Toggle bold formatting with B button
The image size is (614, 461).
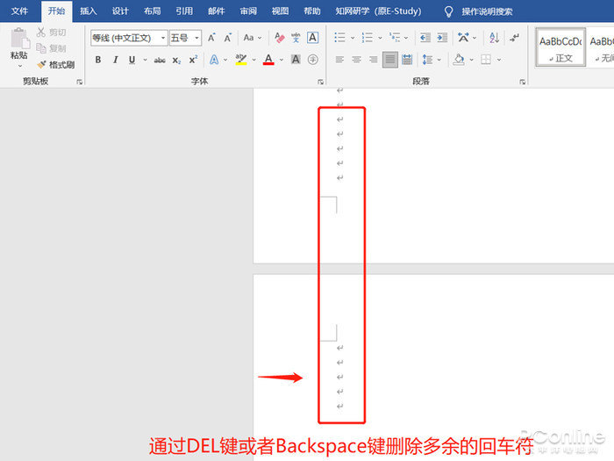tap(97, 60)
